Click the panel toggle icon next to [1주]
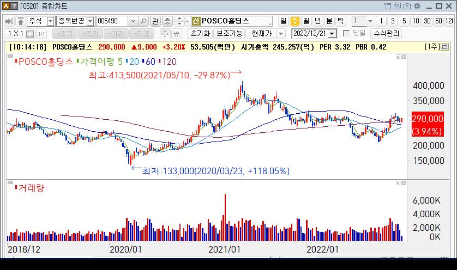The width and height of the screenshot is (457, 270). pyautogui.click(x=445, y=47)
